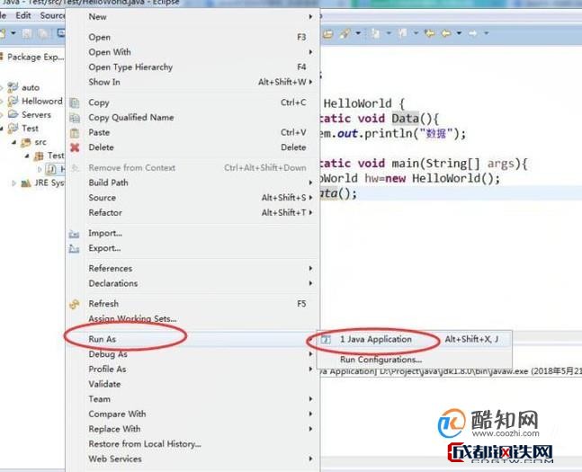Screen dimensions: 582x472
Task: Select Open Type Hierarchy
Action: coord(193,67)
